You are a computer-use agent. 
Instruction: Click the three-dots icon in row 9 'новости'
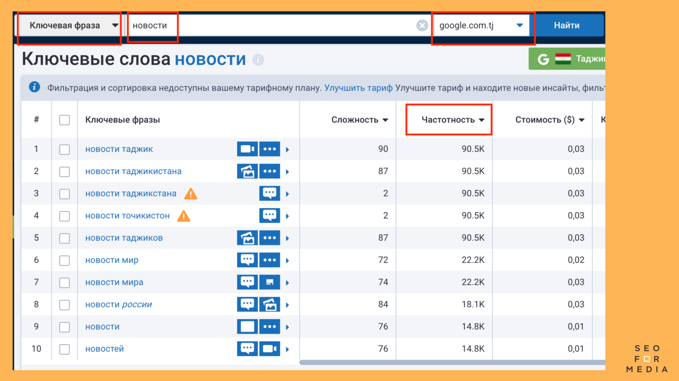pyautogui.click(x=270, y=326)
